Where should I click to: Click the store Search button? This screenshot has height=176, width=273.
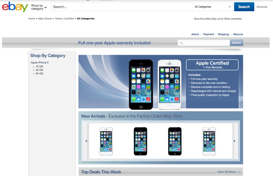click(236, 43)
